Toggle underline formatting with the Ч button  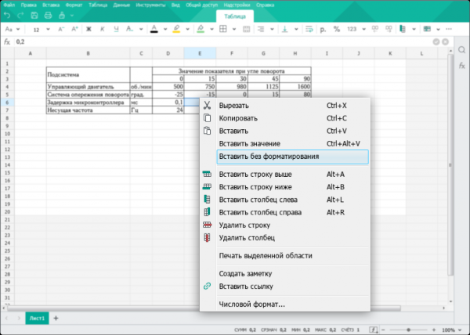click(x=115, y=29)
